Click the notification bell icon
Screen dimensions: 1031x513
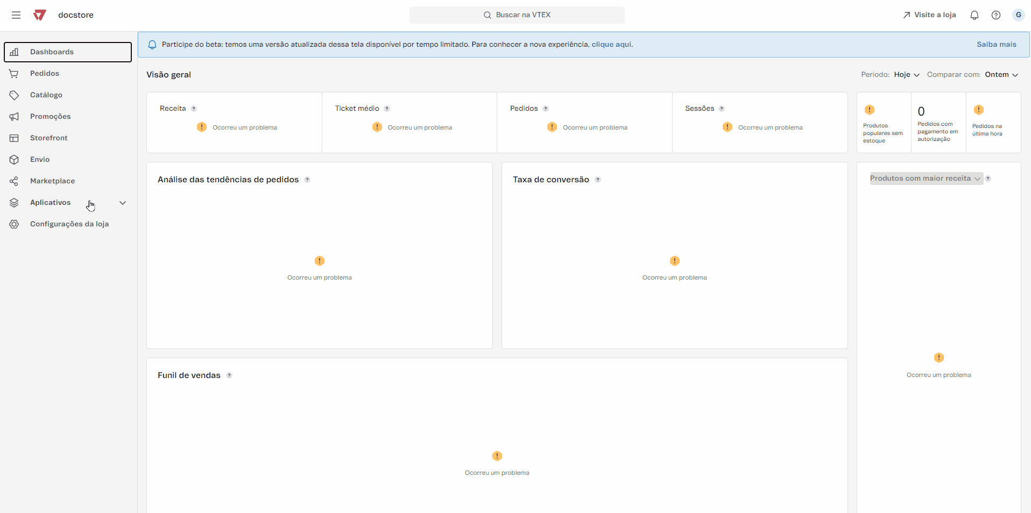pyautogui.click(x=974, y=15)
